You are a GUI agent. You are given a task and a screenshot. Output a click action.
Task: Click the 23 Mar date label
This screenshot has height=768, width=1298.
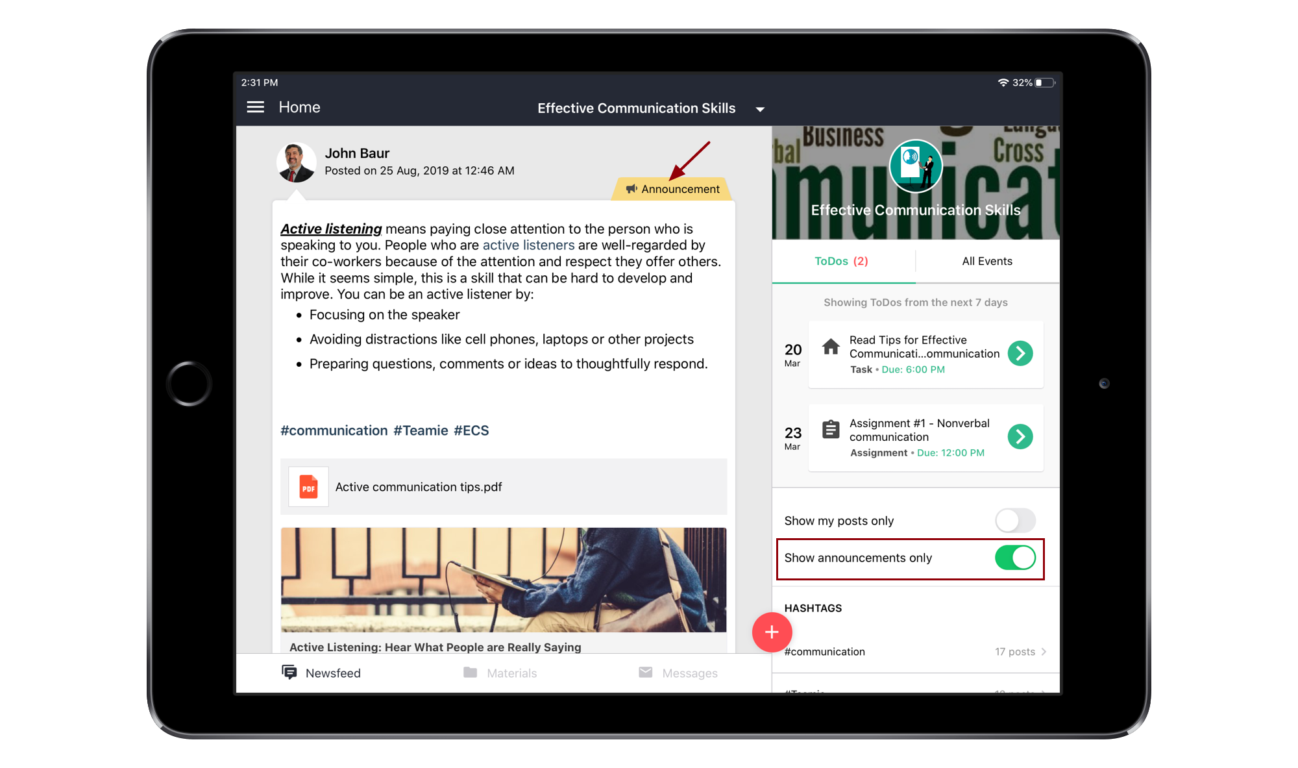tap(793, 438)
